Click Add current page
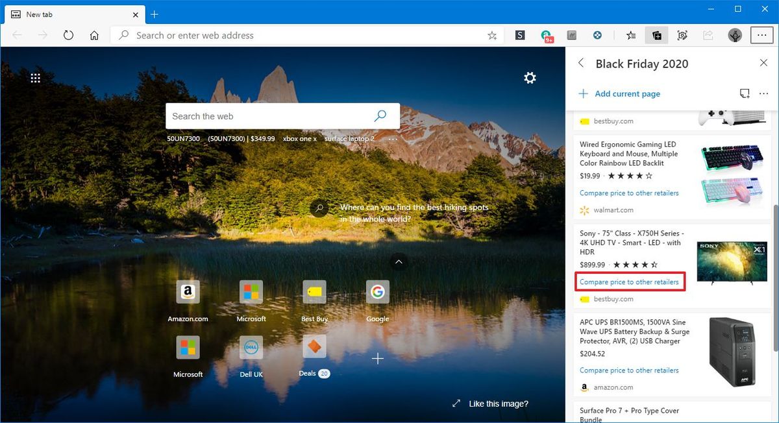Viewport: 779px width, 423px height. click(x=619, y=93)
